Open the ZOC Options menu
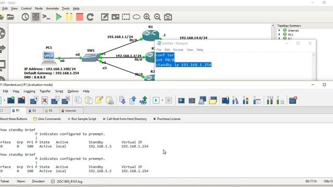This screenshot has height=187, width=333. (x=73, y=91)
